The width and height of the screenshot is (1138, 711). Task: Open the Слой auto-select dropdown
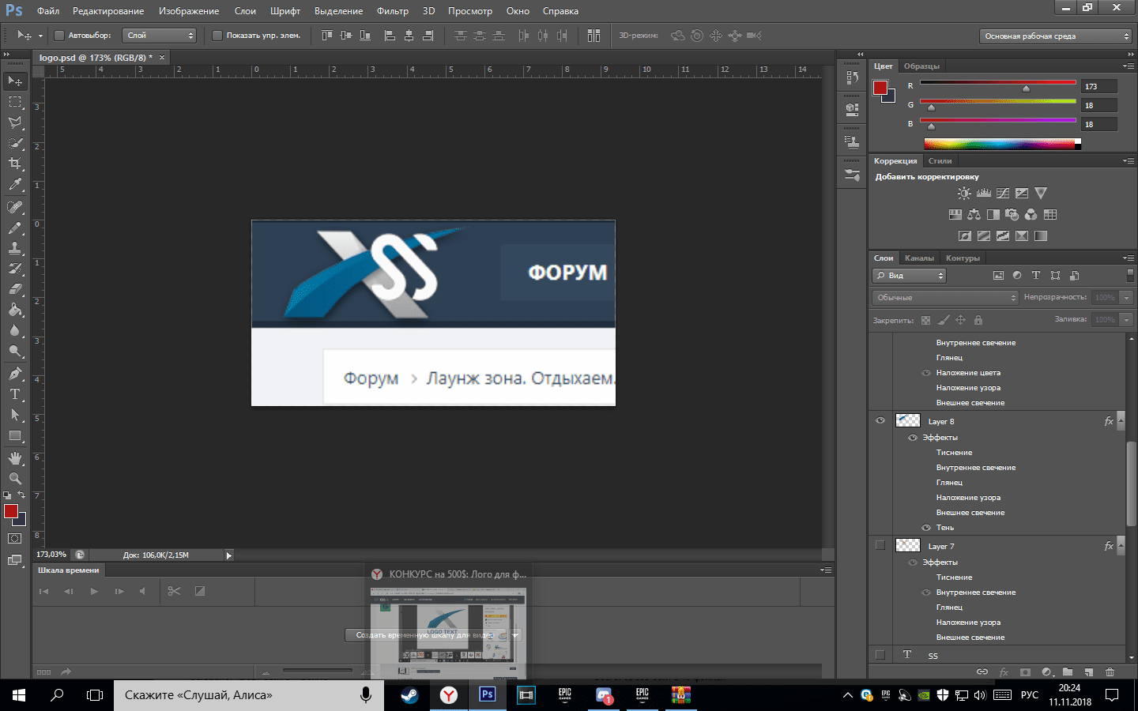point(160,36)
